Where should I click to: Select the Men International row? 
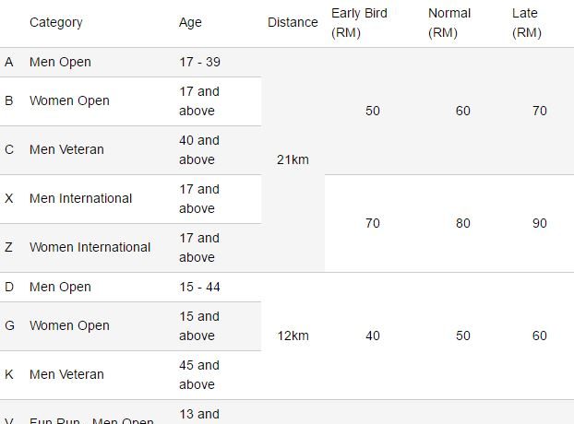131,199
